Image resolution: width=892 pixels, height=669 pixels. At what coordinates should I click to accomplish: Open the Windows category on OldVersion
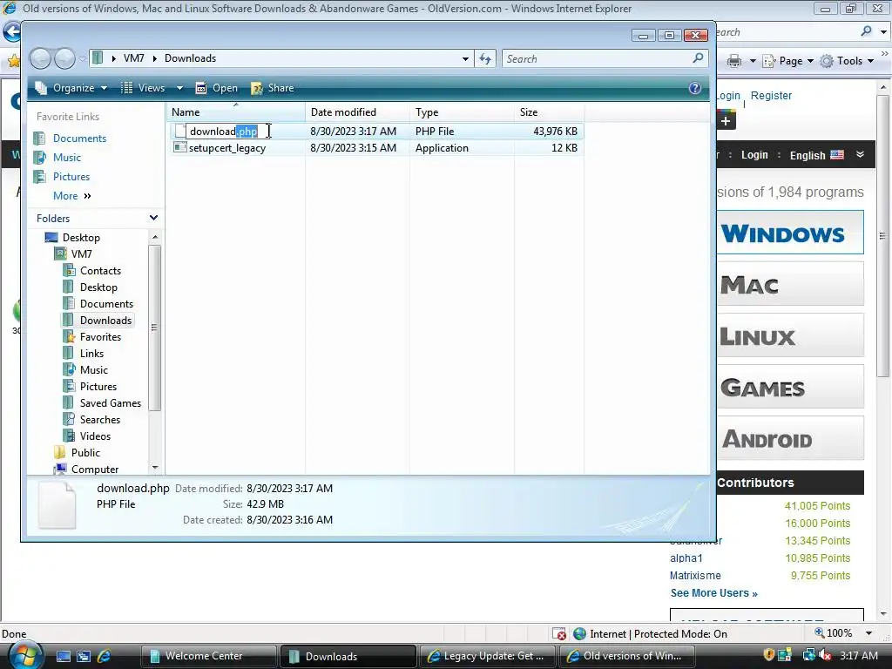(x=790, y=232)
